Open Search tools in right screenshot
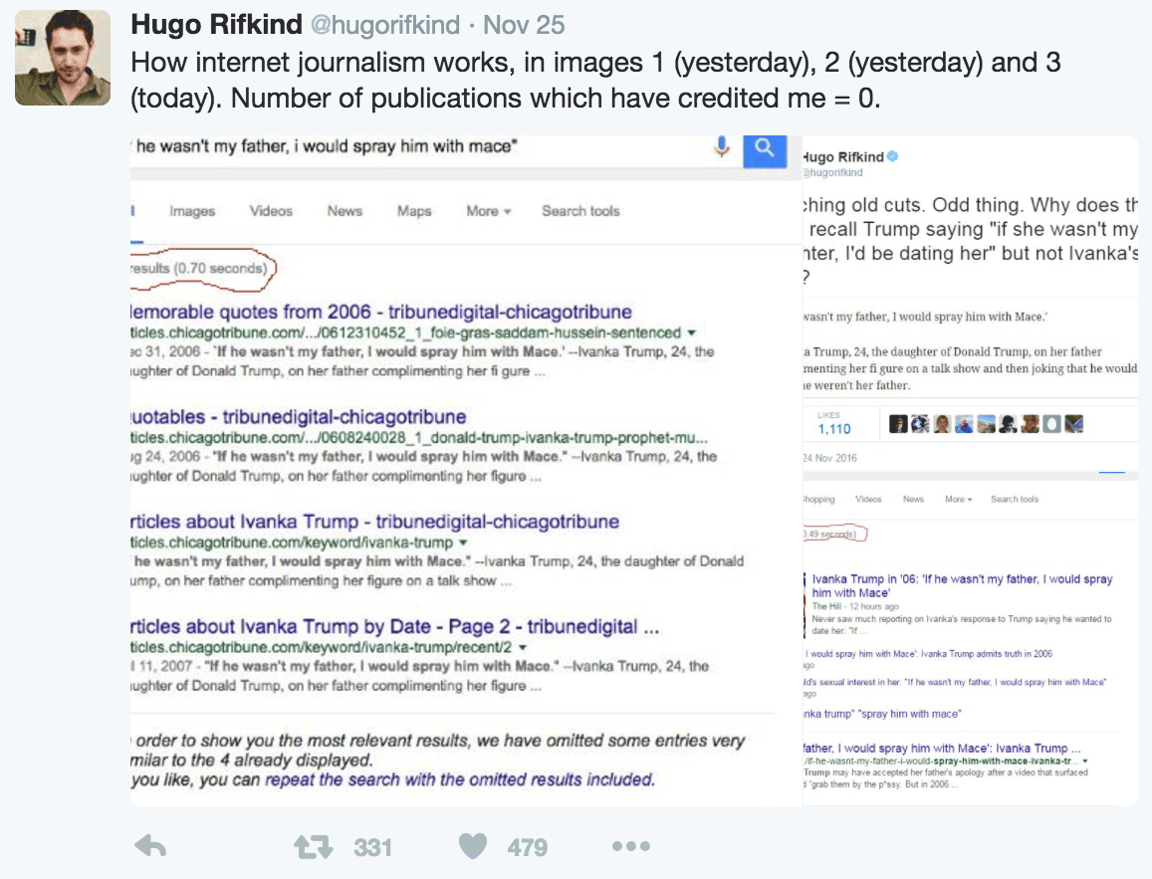 tap(1015, 500)
